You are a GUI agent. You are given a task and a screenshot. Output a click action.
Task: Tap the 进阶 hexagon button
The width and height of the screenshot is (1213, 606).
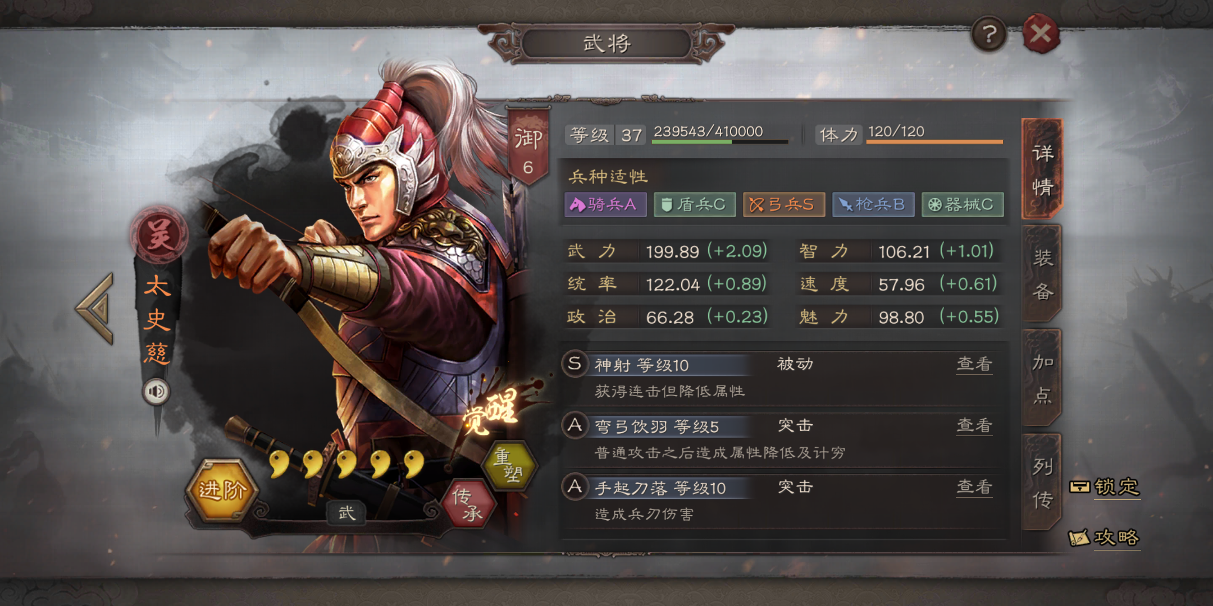[x=223, y=490]
